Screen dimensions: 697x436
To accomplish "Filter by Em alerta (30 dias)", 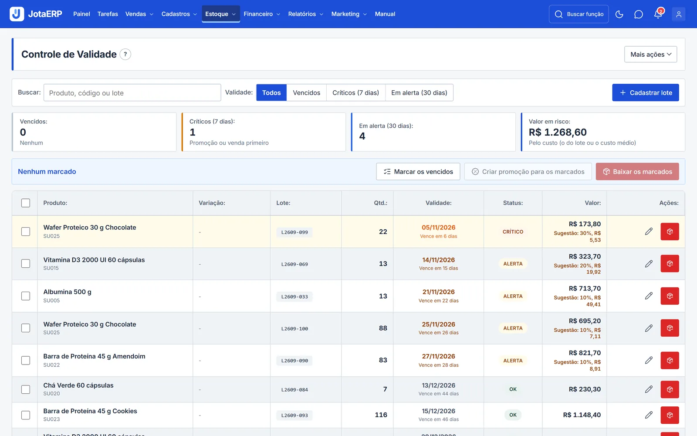I will pos(419,93).
